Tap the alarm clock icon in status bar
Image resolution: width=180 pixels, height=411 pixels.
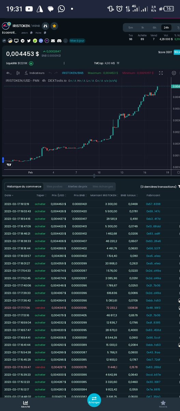coord(119,9)
